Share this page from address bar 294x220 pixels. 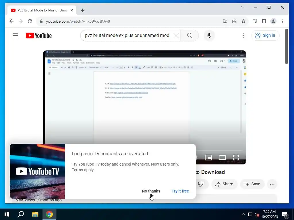coord(234,21)
